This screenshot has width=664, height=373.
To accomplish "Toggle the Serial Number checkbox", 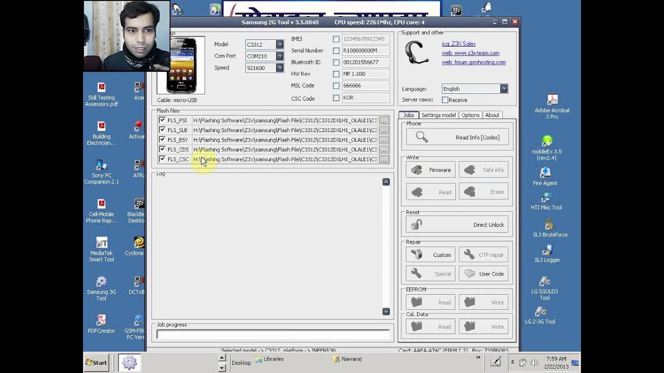I will [x=336, y=51].
